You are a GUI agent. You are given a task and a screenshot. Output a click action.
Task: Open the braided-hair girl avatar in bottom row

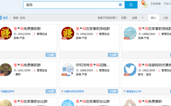(x=130, y=103)
